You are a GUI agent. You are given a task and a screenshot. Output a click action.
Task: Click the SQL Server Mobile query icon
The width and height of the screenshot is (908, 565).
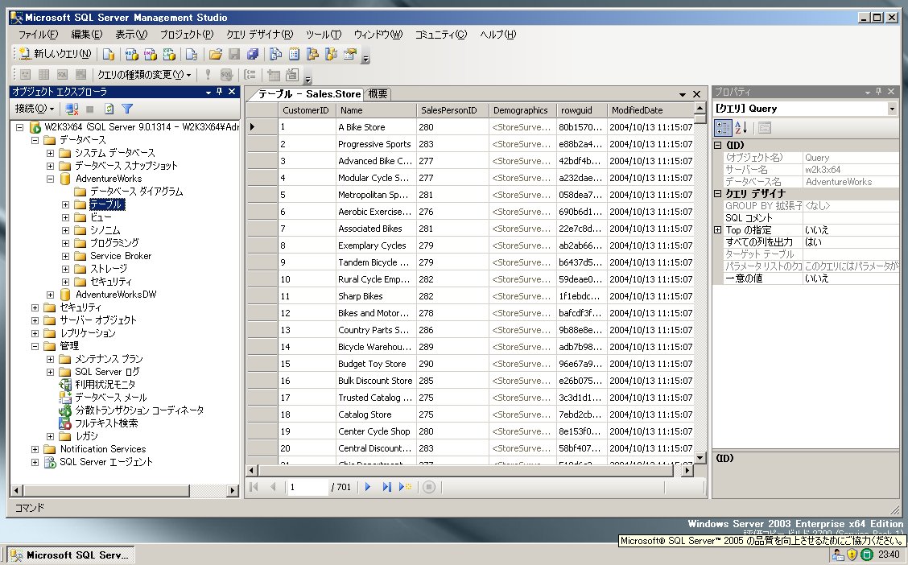pos(191,54)
